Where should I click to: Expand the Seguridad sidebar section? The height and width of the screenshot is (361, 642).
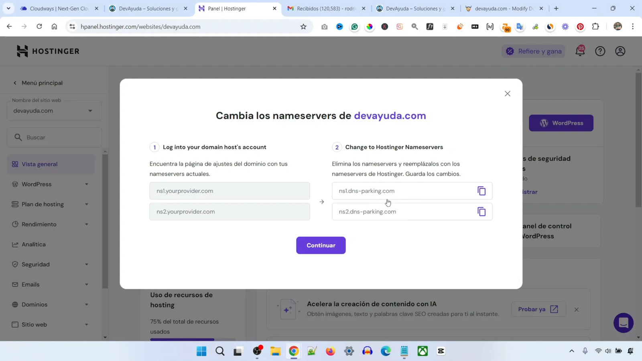tap(85, 264)
